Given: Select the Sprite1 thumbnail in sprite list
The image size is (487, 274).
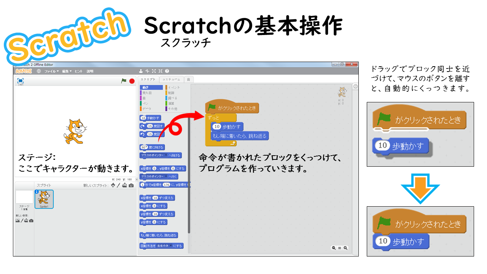Looking at the screenshot, I should tap(44, 199).
